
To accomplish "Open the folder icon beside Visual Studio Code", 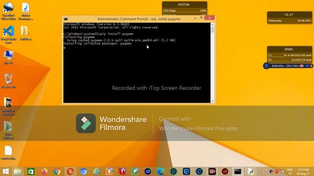I will (x=26, y=33).
